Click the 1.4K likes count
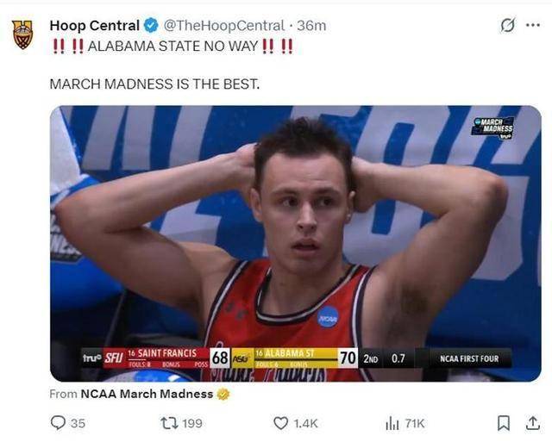Viewport: 552px width, 442px height. (x=306, y=423)
